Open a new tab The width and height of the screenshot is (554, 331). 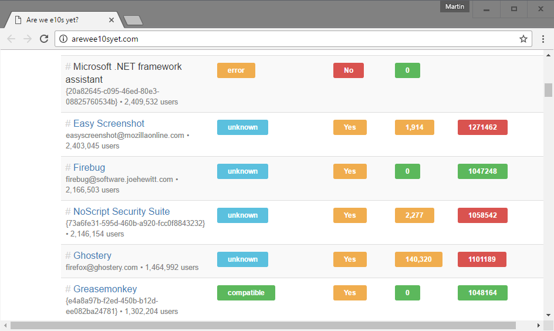pos(133,21)
